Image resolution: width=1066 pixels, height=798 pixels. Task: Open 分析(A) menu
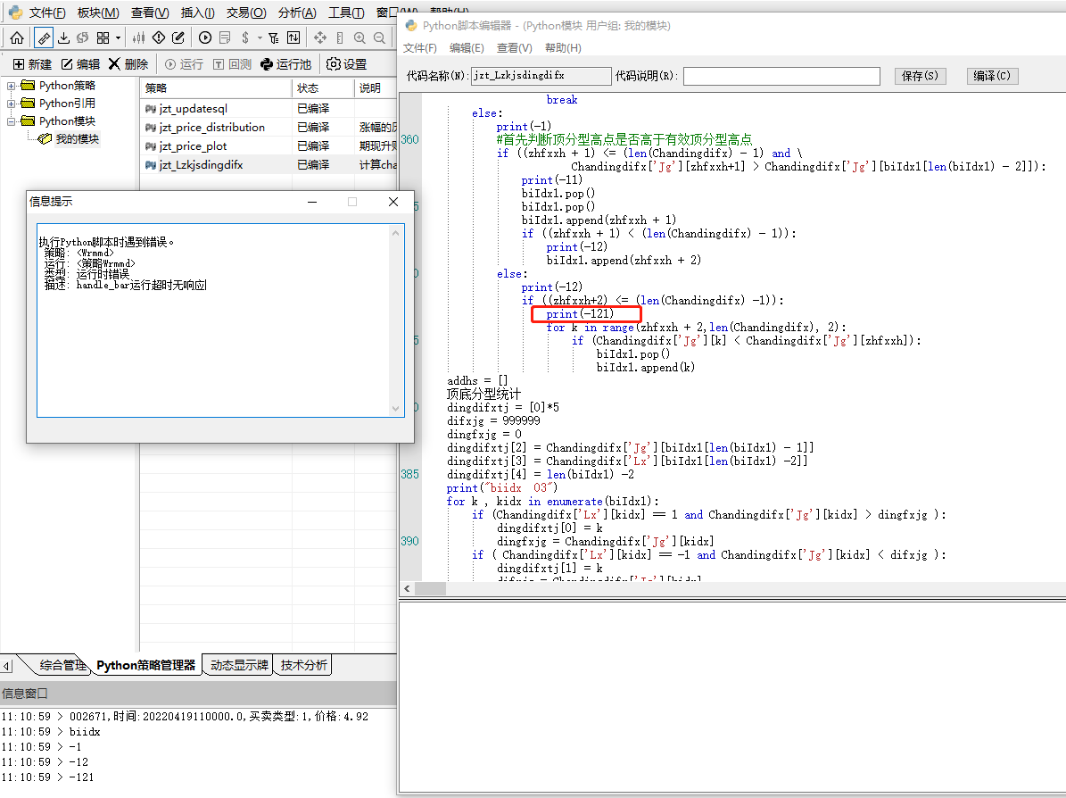pos(297,12)
